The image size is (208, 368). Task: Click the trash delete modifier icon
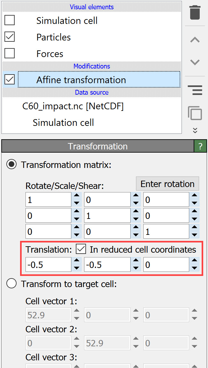[x=195, y=12]
